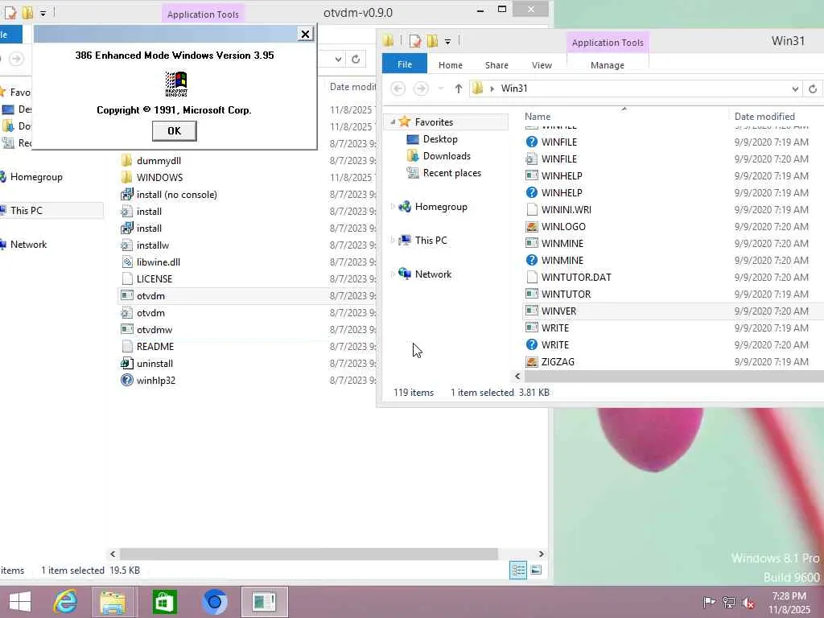
Task: Open the View ribbon tab in Win31
Action: pyautogui.click(x=542, y=65)
